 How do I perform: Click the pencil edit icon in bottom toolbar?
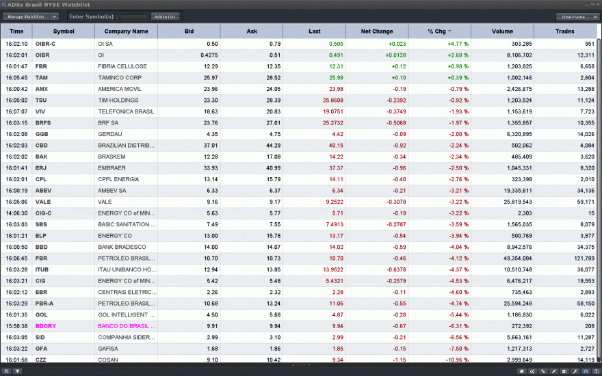[x=553, y=371]
